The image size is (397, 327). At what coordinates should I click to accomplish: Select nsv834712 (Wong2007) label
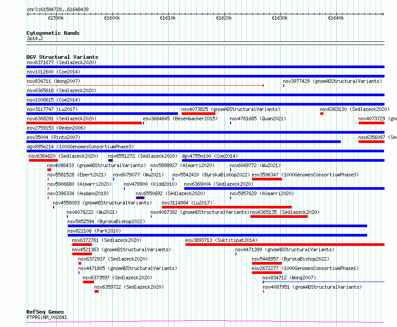tap(289, 278)
